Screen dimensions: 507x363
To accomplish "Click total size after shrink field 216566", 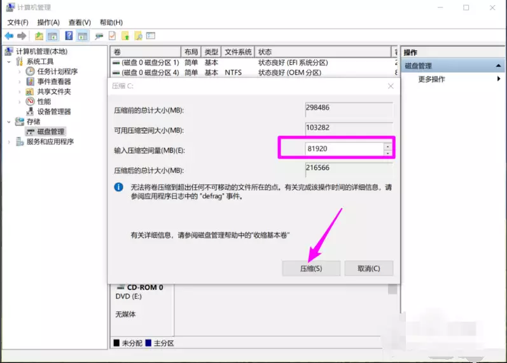I will pyautogui.click(x=349, y=169).
